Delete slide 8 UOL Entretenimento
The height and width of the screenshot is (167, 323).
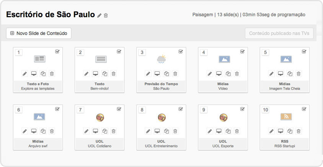pyautogui.click(x=175, y=131)
